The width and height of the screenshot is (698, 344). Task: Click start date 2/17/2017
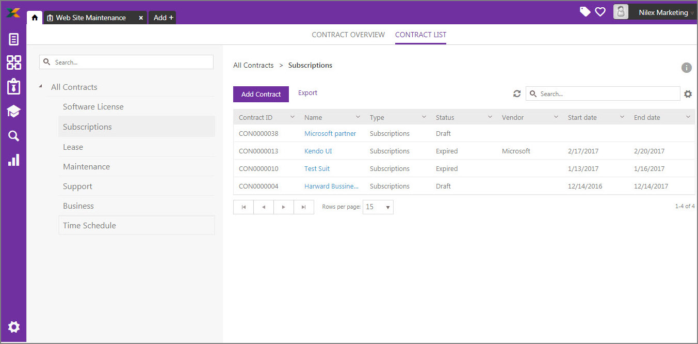coord(583,151)
